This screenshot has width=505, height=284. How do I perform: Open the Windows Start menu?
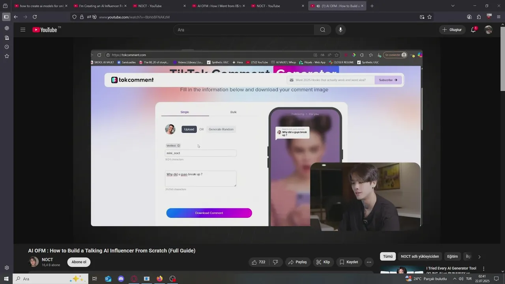click(6, 279)
